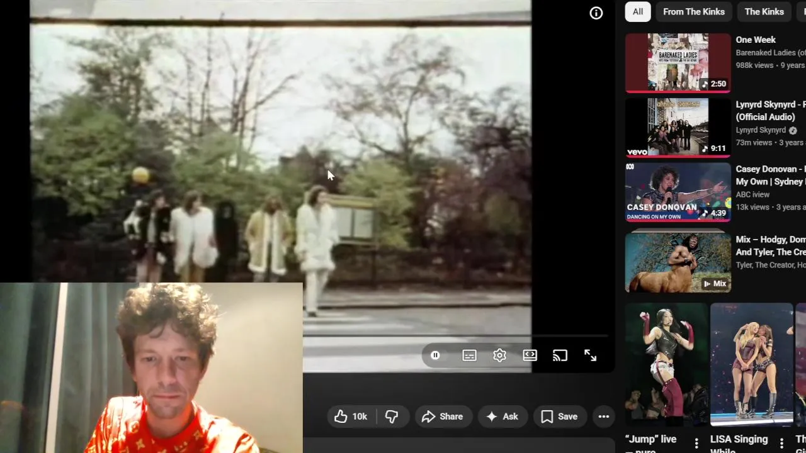This screenshot has height=453, width=806.
Task: Toggle subtitles/closed captions icon
Action: pos(469,355)
